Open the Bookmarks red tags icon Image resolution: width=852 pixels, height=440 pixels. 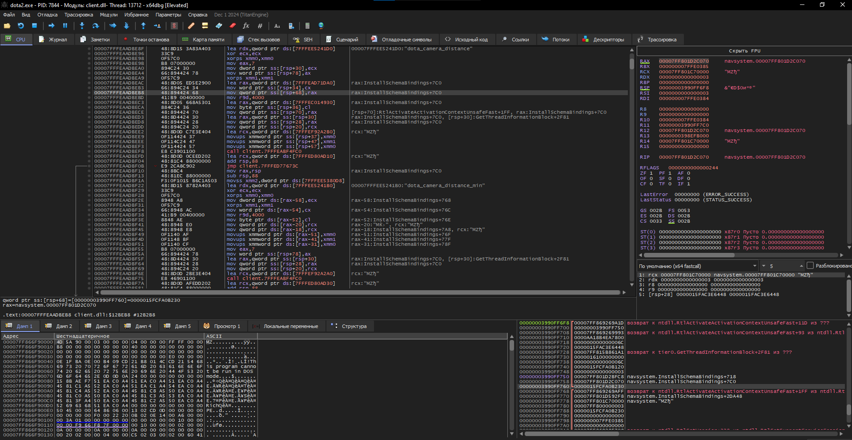coord(233,26)
